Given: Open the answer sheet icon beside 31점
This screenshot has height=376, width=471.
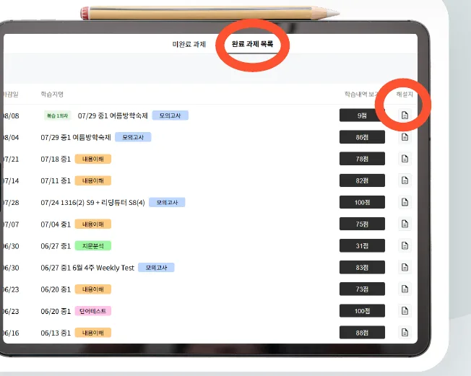Looking at the screenshot, I should coord(405,246).
